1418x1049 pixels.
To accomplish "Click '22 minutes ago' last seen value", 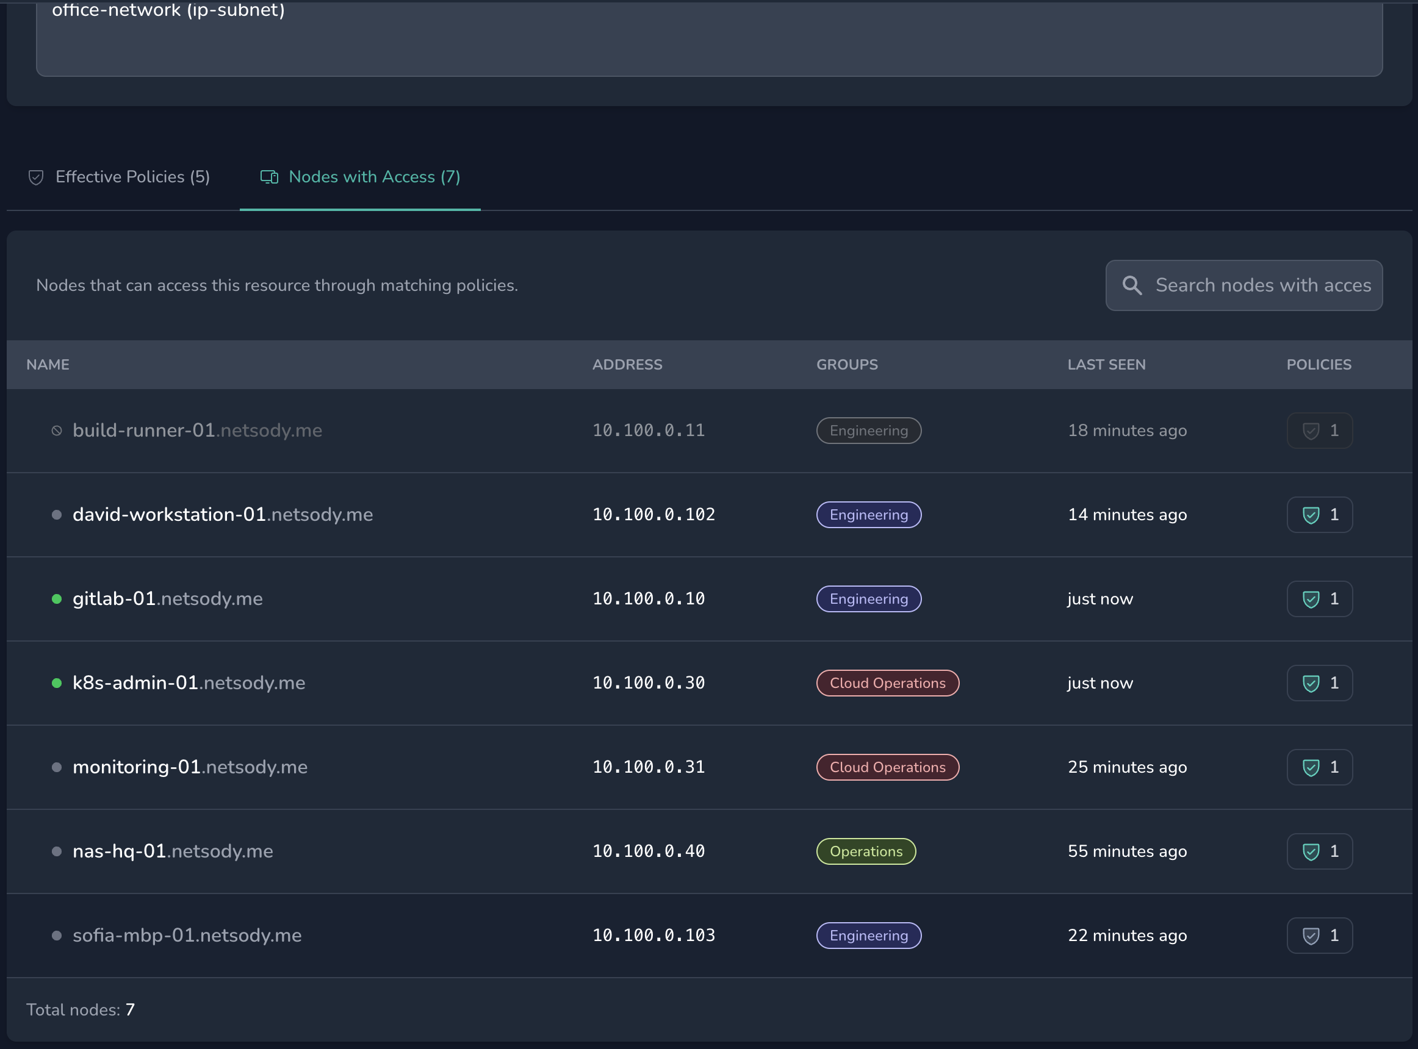I will [1127, 936].
